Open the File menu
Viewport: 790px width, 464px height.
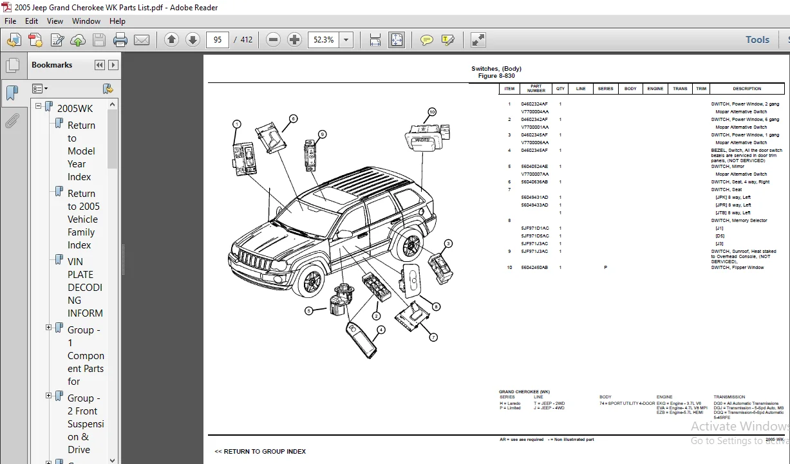pos(10,21)
